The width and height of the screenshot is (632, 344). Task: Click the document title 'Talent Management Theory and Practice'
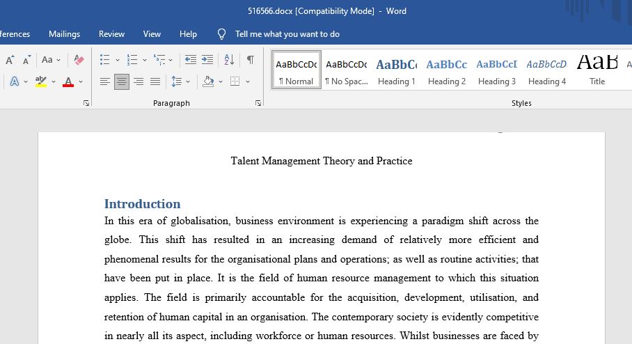coord(322,161)
